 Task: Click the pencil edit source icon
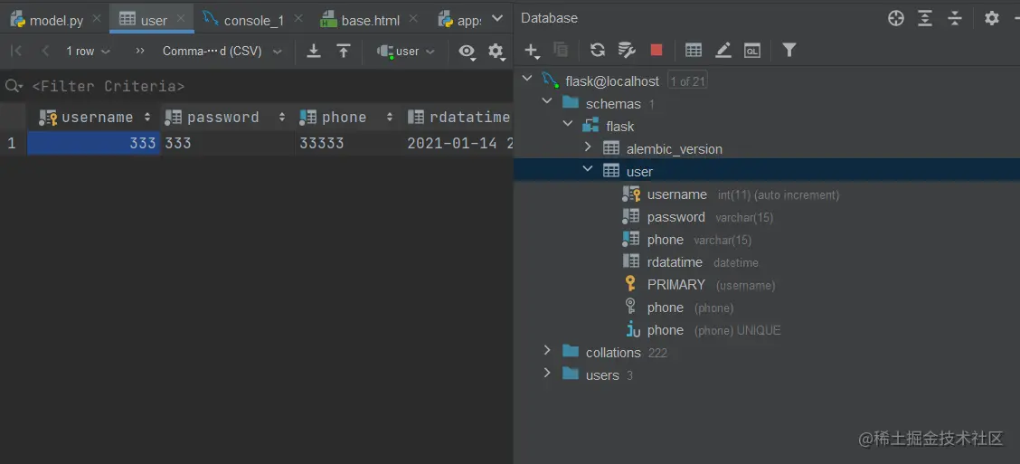pos(723,50)
